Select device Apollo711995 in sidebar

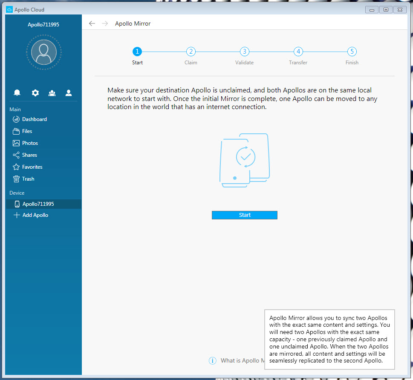coord(44,204)
